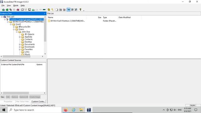
Task: Open the Mode menu
Action: [16, 6]
